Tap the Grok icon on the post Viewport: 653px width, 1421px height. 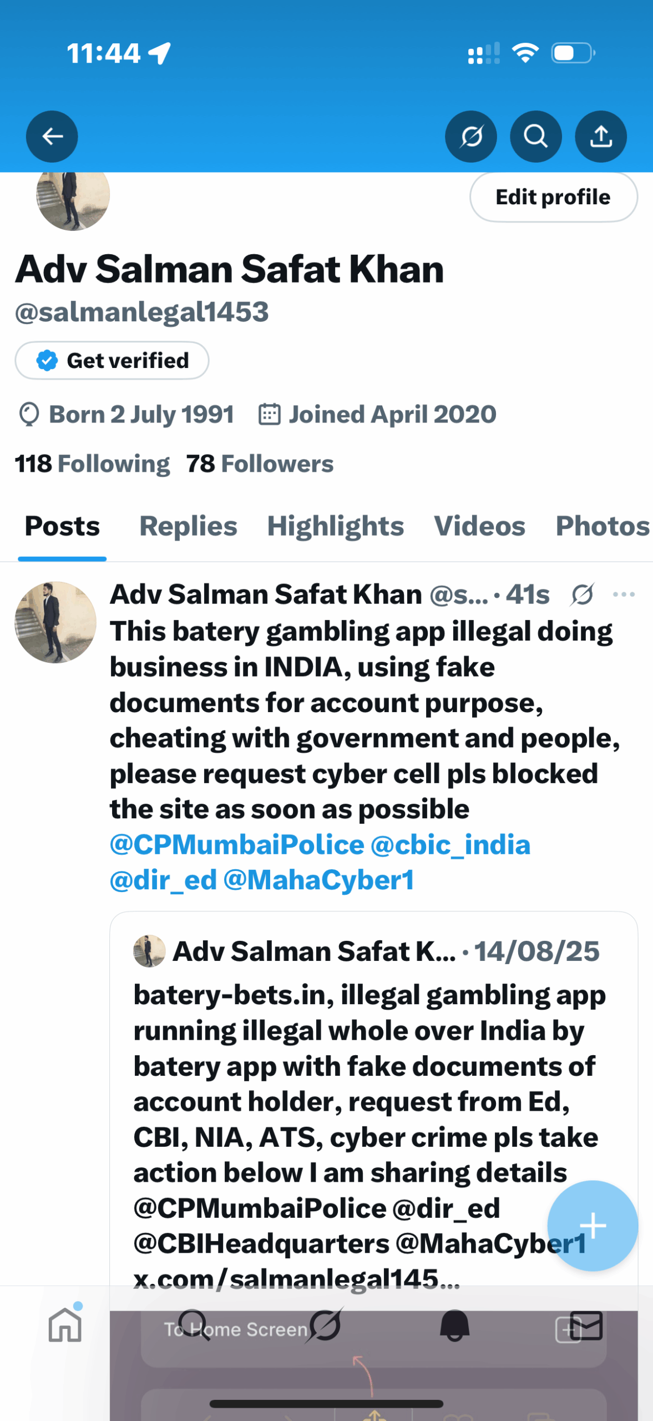[x=582, y=594]
